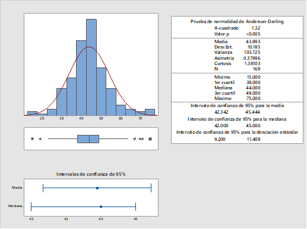The image size is (307, 229).
Task: Click the Anderson-Darling normality test heading
Action: pyautogui.click(x=237, y=21)
